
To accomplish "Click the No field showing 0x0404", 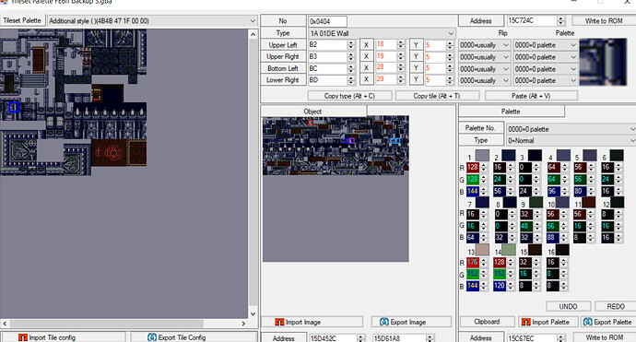I will click(x=327, y=21).
